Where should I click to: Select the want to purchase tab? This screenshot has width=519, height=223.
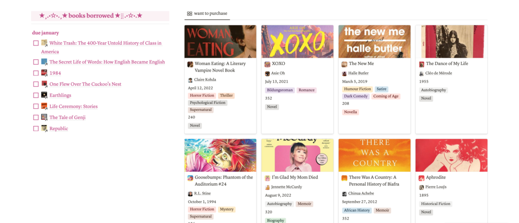[207, 13]
